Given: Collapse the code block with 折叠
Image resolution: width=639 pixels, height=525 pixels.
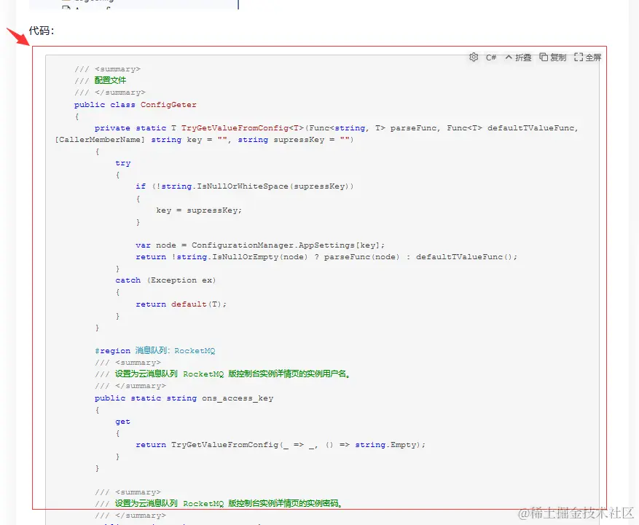Looking at the screenshot, I should pos(518,58).
